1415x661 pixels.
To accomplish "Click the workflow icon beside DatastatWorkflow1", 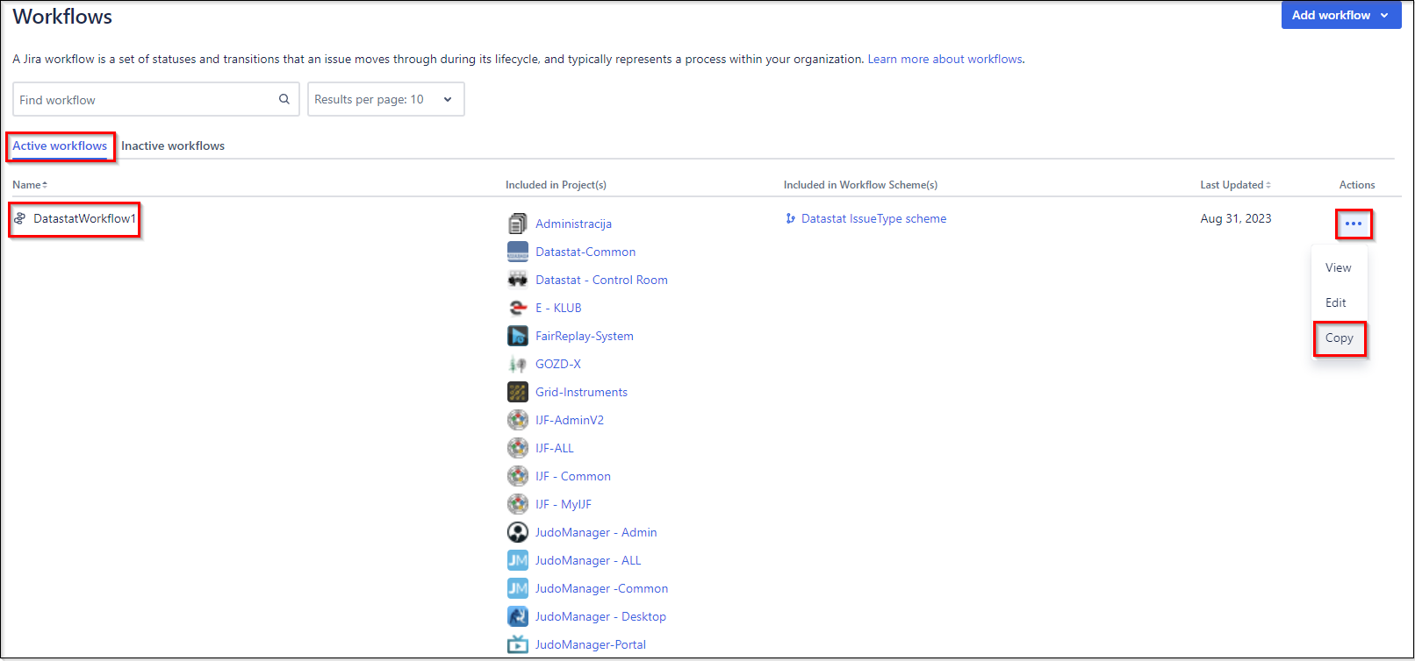I will click(x=19, y=218).
